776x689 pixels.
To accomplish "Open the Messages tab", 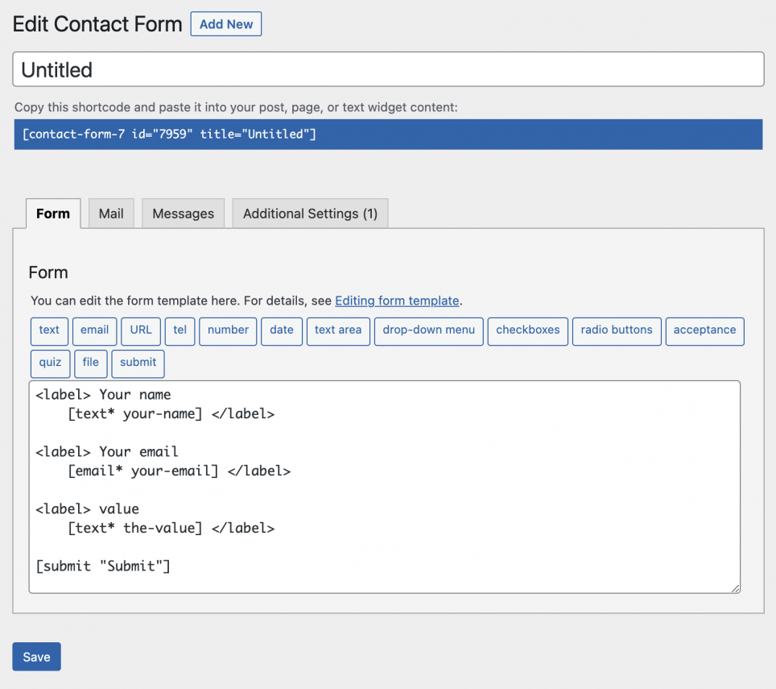I will click(x=183, y=213).
